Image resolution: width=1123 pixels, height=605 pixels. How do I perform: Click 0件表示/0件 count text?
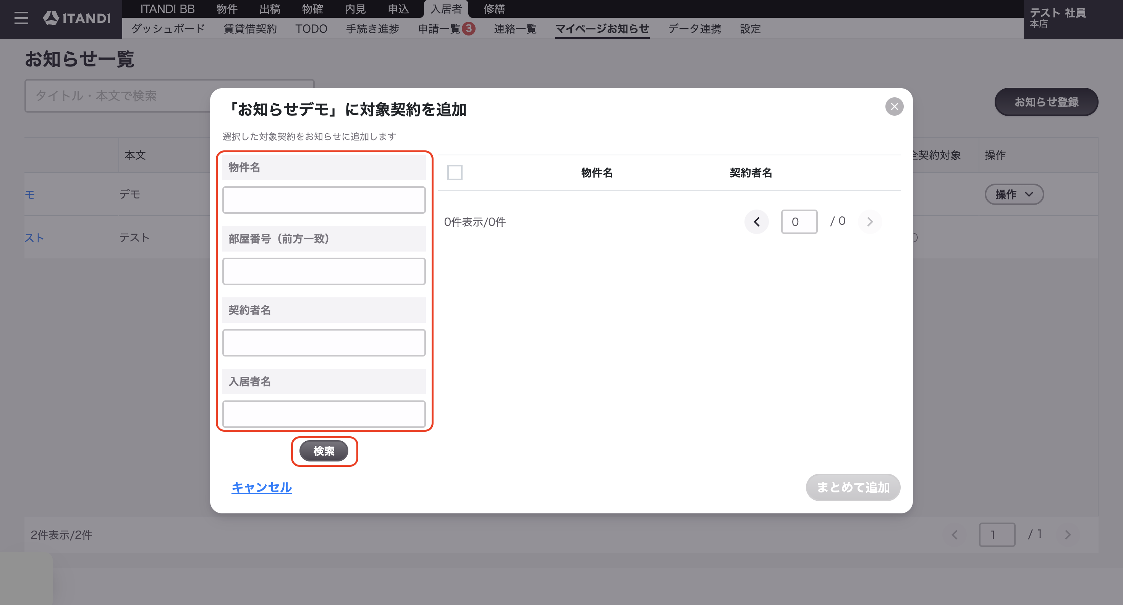(475, 222)
